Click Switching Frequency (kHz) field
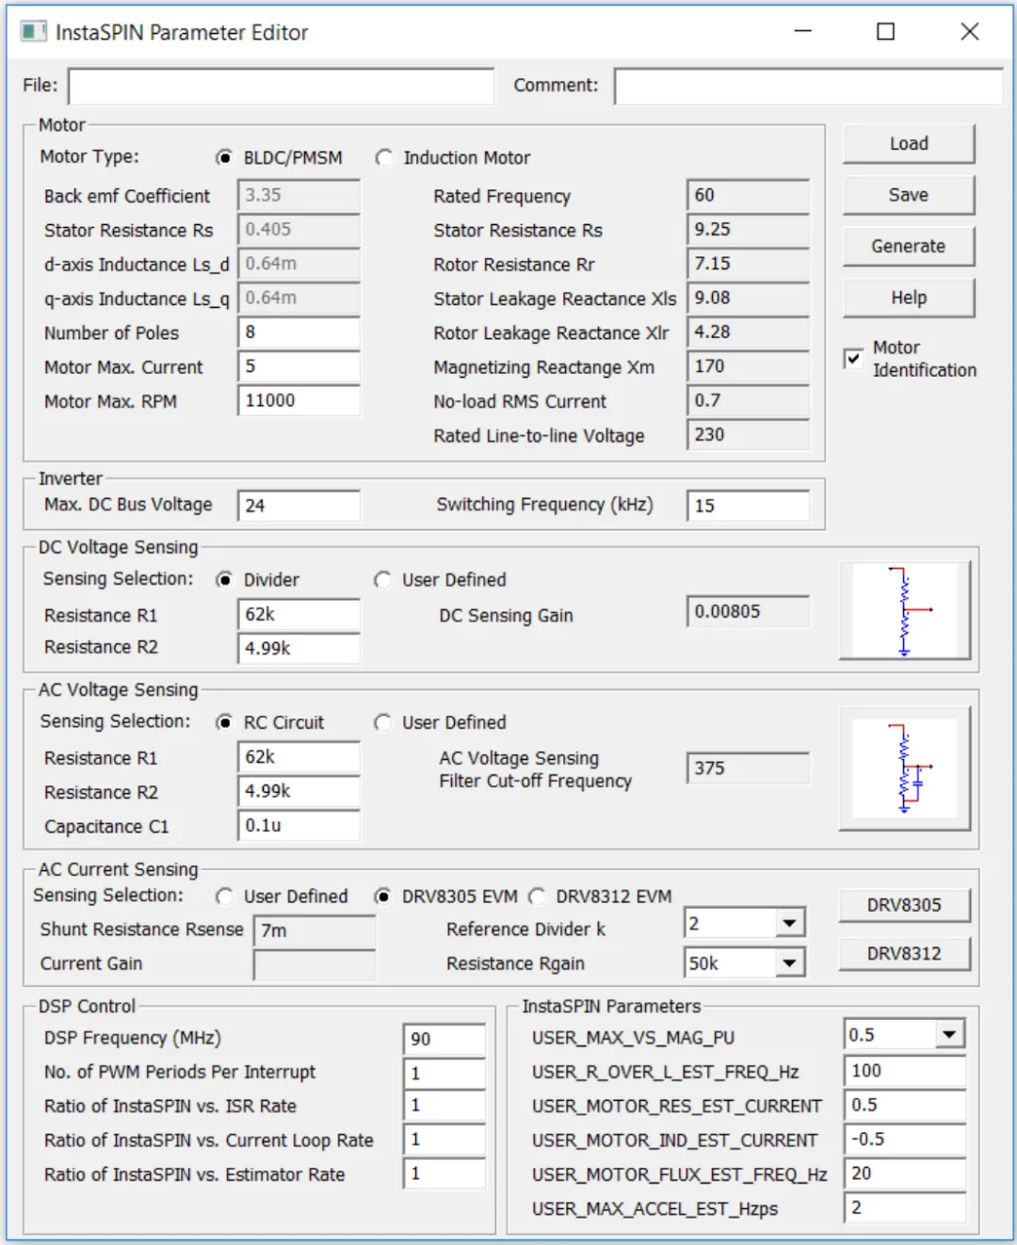This screenshot has width=1017, height=1245. click(748, 506)
